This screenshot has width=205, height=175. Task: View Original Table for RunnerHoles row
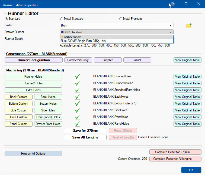coord(187,77)
